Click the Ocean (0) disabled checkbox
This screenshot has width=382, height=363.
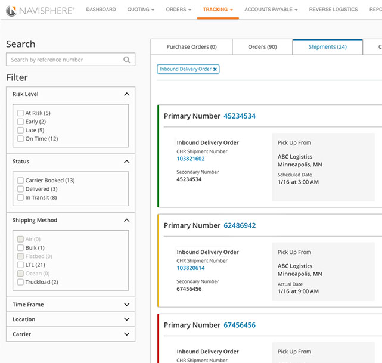click(20, 274)
